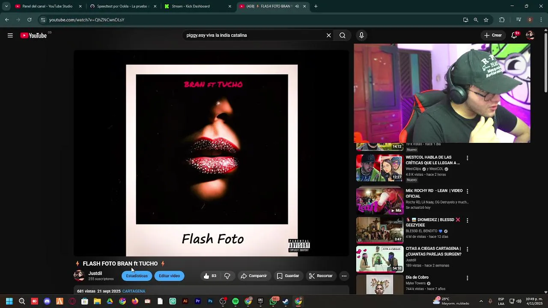Save the video with Guardar
The width and height of the screenshot is (548, 308).
click(x=288, y=276)
